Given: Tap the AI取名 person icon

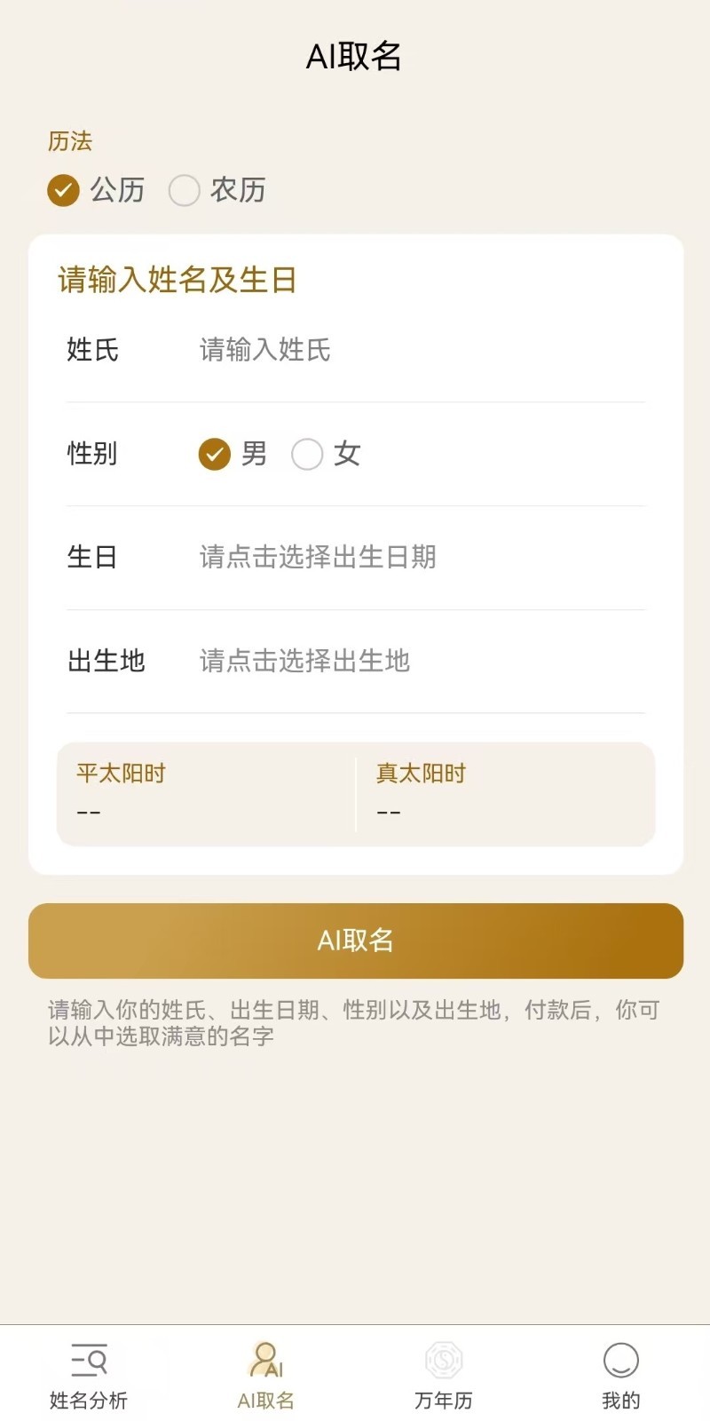Looking at the screenshot, I should 265,1360.
